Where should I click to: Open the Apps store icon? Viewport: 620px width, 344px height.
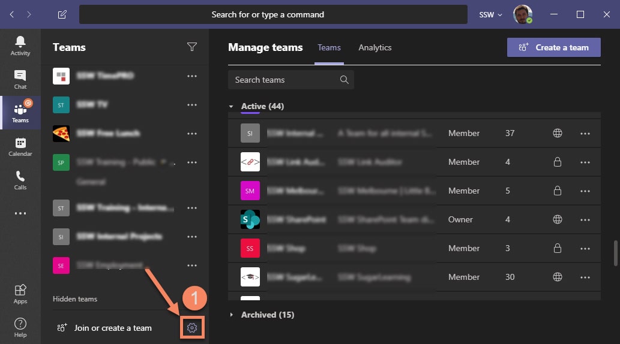[x=20, y=294]
